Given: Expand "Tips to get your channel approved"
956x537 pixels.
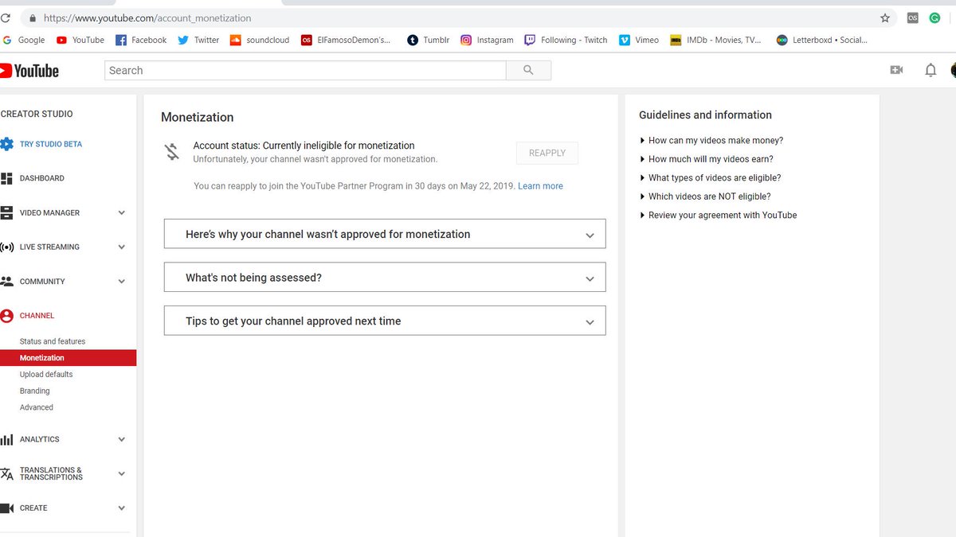Looking at the screenshot, I should point(385,321).
